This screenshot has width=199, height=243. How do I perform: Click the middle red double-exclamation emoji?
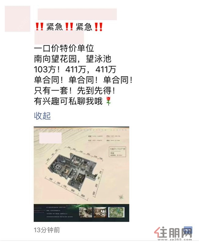pyautogui.click(x=69, y=27)
